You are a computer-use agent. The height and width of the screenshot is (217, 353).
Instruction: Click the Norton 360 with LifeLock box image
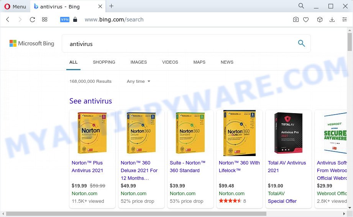point(239,133)
